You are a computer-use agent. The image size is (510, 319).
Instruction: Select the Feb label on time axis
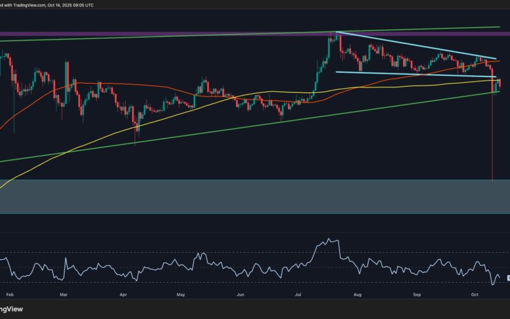(8, 295)
